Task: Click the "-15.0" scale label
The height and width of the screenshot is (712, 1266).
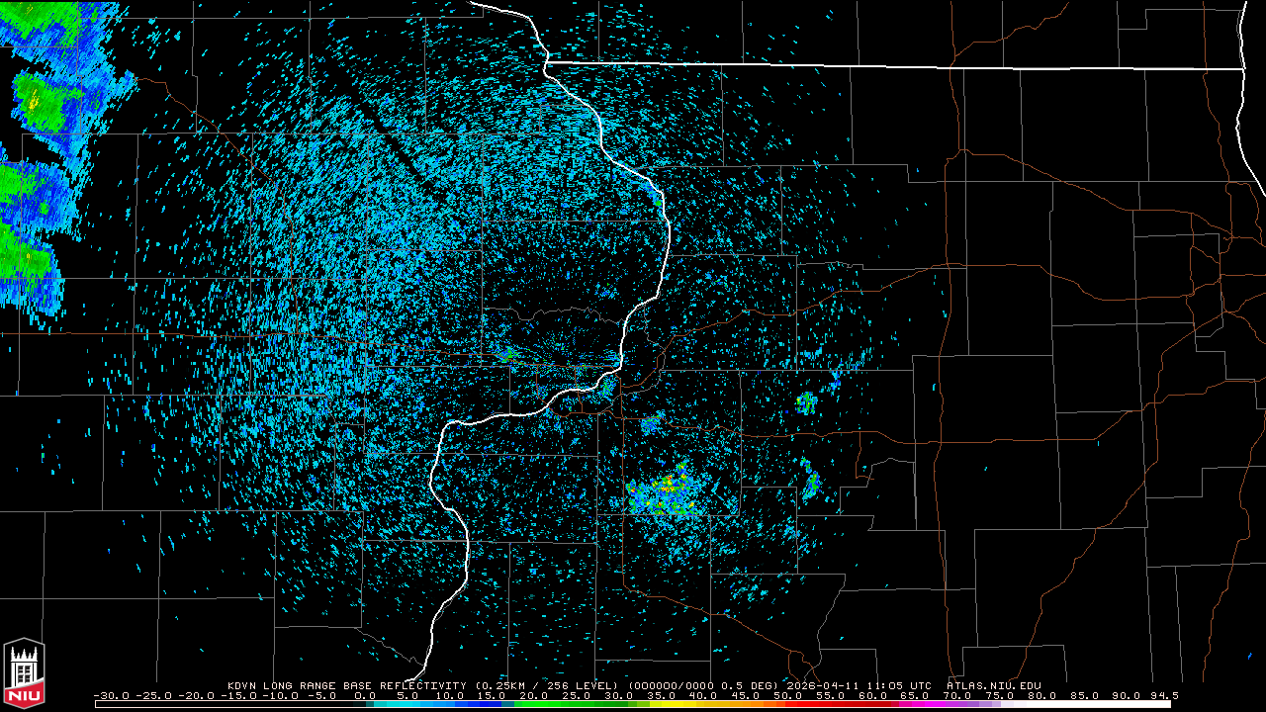Action: (239, 696)
